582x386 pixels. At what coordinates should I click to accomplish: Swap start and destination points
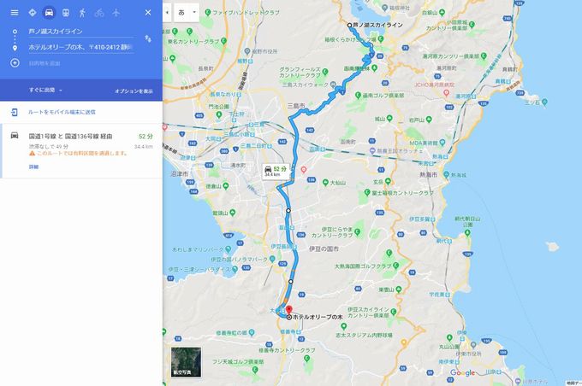[148, 38]
